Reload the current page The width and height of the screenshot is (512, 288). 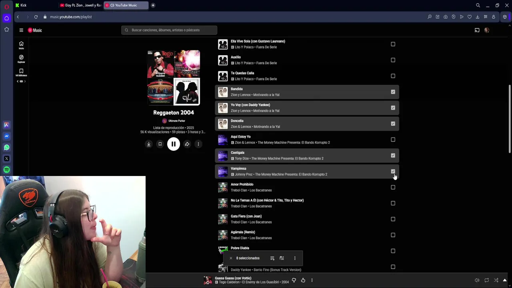(x=36, y=17)
